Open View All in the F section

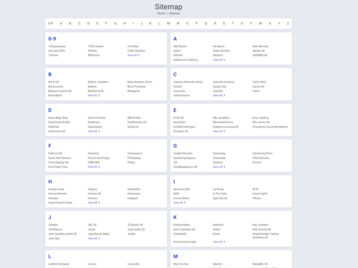(x=94, y=167)
